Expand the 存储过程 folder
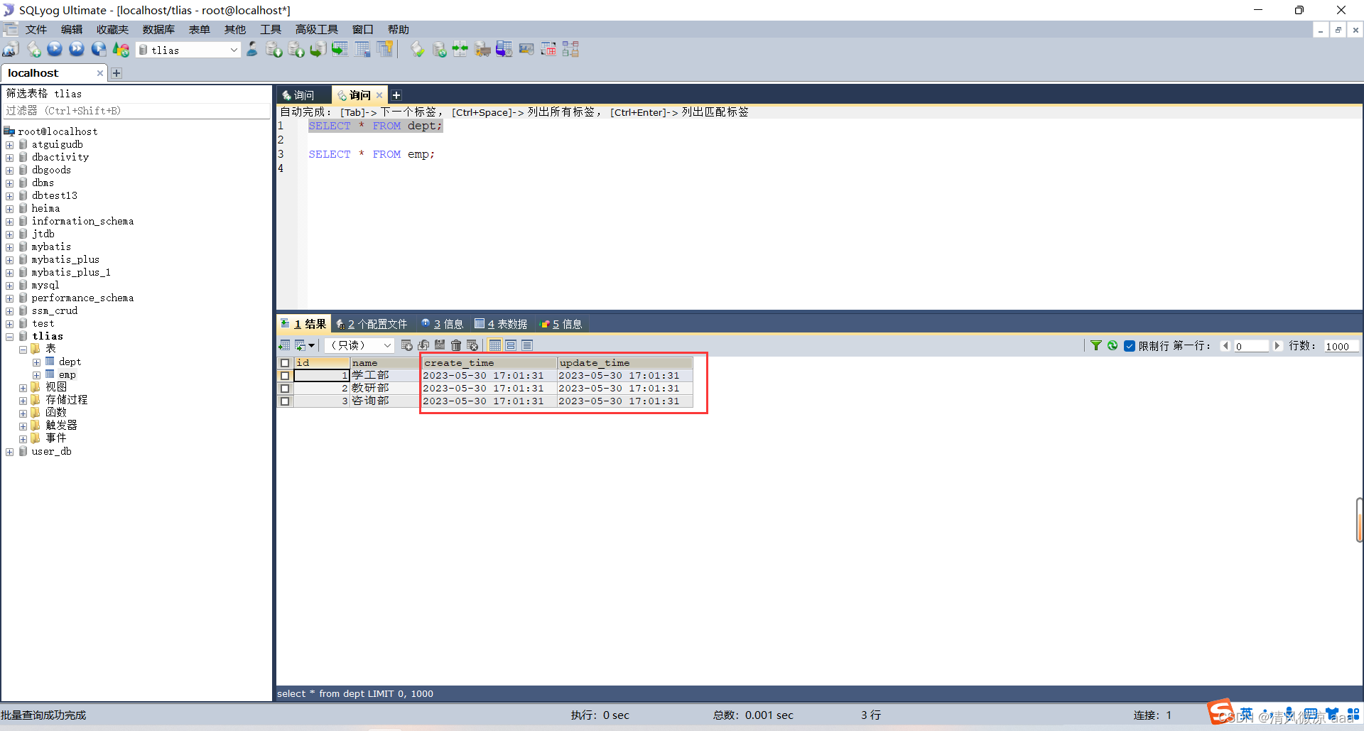This screenshot has width=1364, height=731. [23, 401]
